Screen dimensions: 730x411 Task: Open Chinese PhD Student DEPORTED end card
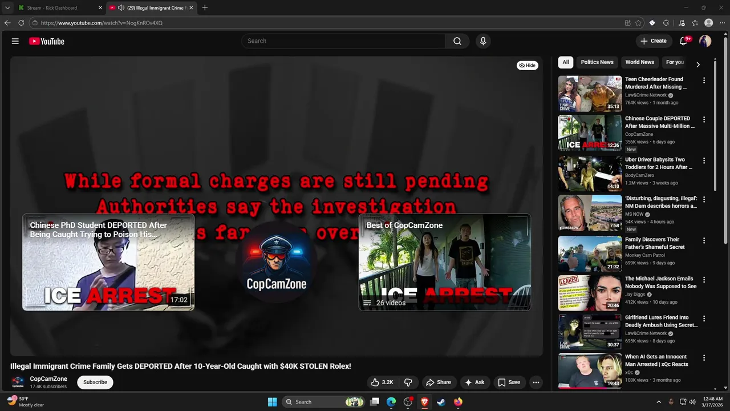coord(108,263)
